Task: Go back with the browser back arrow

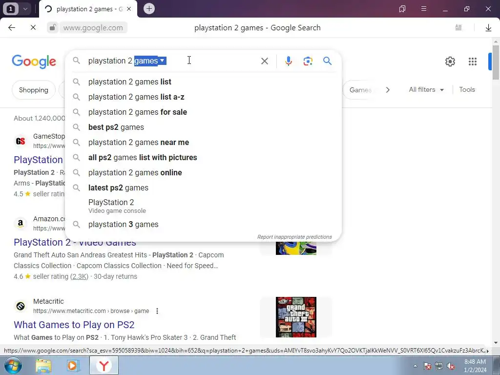Action: pyautogui.click(x=12, y=27)
